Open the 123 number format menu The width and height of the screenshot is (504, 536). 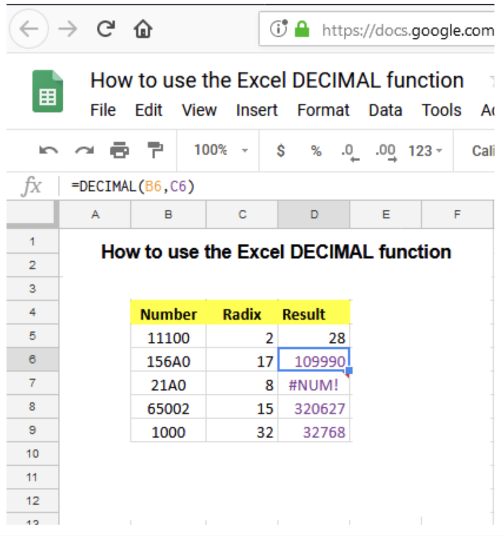pos(421,150)
